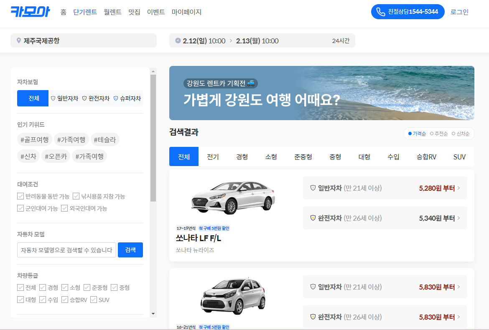Image resolution: width=489 pixels, height=330 pixels.
Task: Toggle 차량등급 대형 checkbox
Action: pyautogui.click(x=20, y=300)
